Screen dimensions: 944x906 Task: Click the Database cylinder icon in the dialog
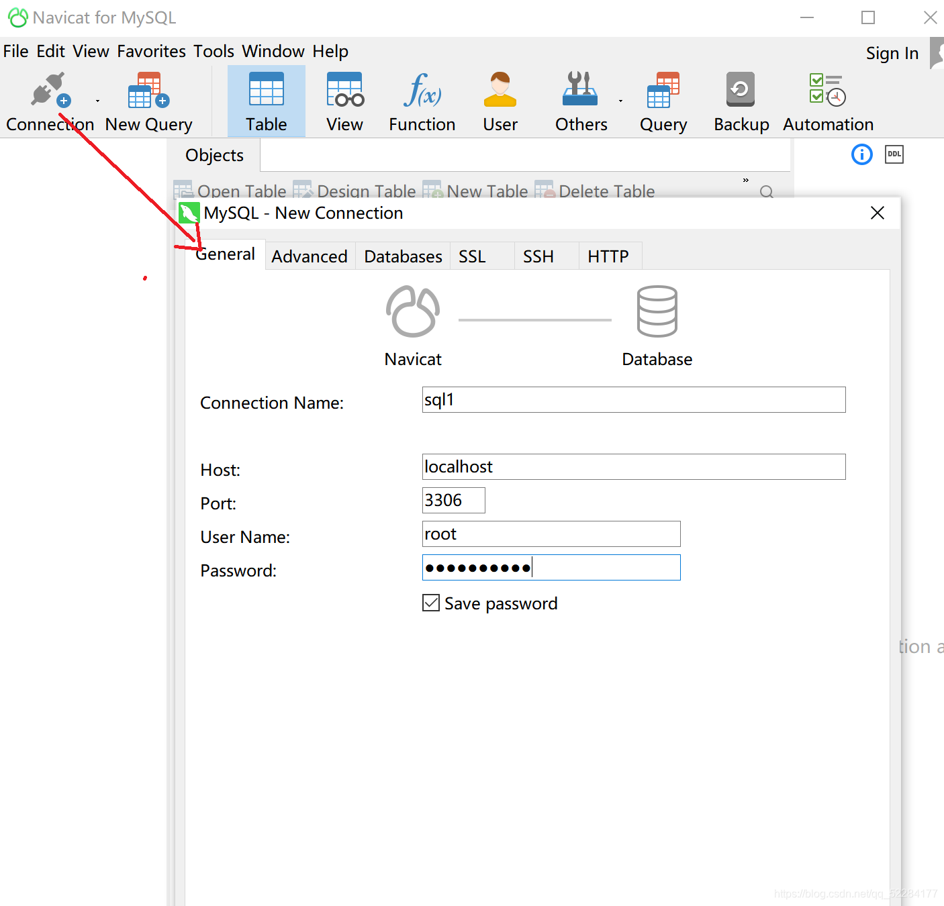[x=657, y=311]
